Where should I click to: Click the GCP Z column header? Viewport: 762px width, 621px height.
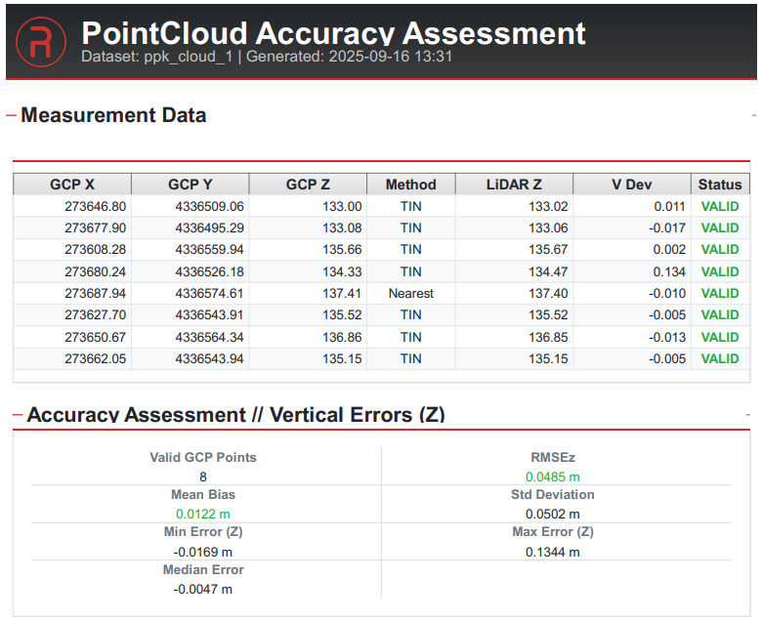(308, 185)
